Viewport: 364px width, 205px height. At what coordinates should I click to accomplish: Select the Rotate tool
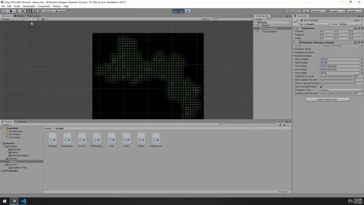click(16, 11)
